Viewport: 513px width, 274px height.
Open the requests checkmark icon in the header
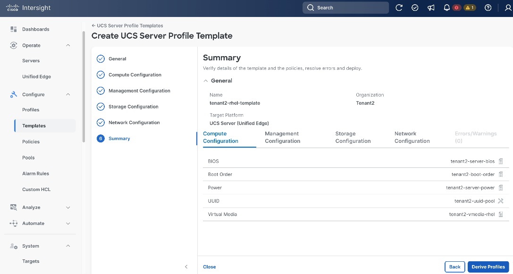pyautogui.click(x=415, y=8)
